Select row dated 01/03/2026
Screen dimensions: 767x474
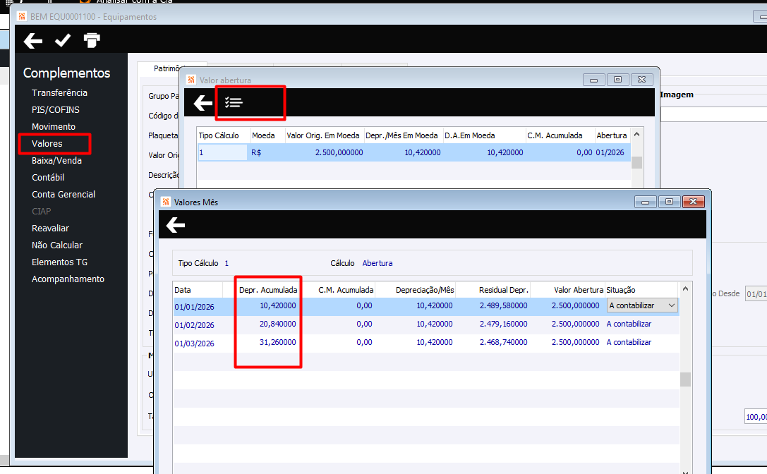pos(425,343)
